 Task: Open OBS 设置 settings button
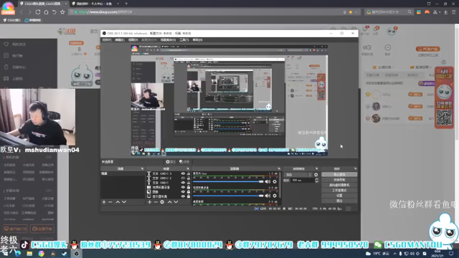(x=339, y=196)
